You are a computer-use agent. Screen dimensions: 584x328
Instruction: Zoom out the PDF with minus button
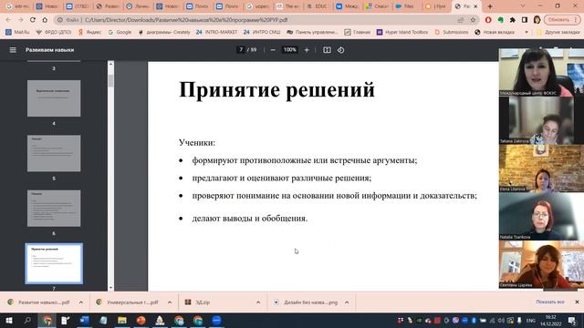click(273, 50)
